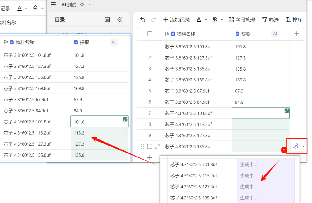
Task: Open the 排序 sort option
Action: 294,20
